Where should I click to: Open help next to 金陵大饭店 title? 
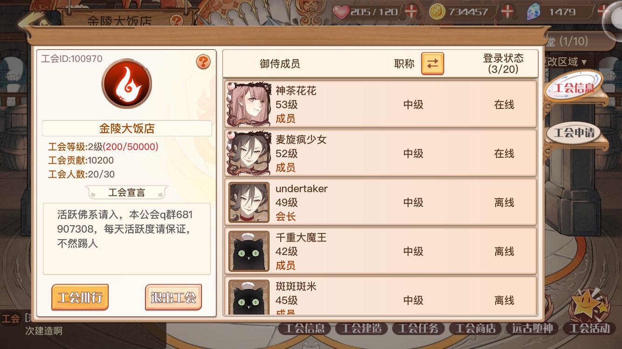[x=176, y=20]
